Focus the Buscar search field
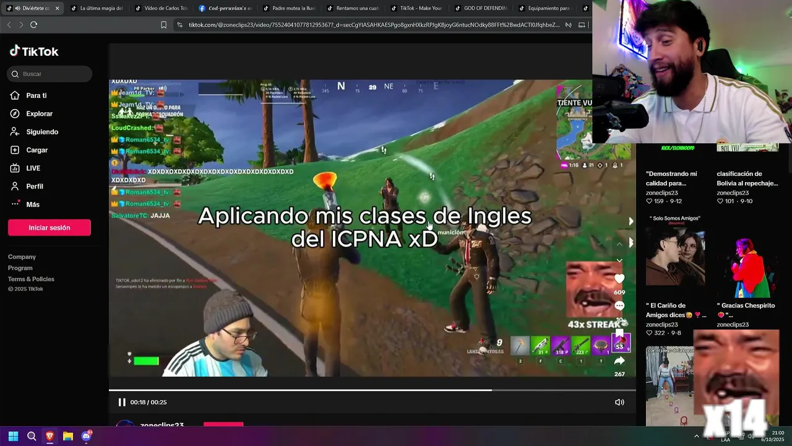Image resolution: width=792 pixels, height=446 pixels. click(x=50, y=74)
